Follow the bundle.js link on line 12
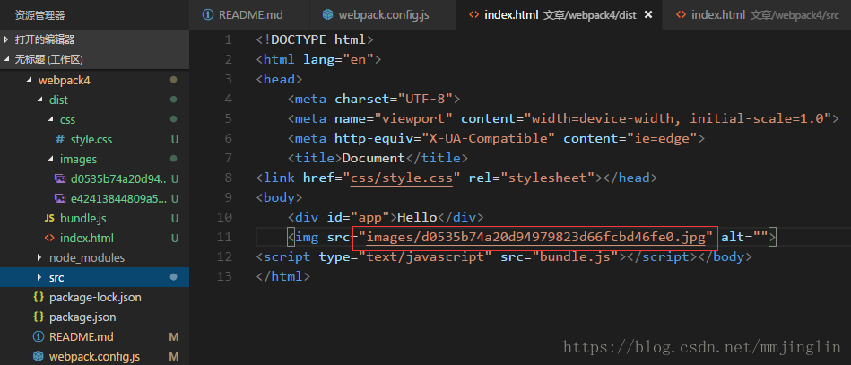Viewport: 851px width, 365px height. [x=576, y=256]
